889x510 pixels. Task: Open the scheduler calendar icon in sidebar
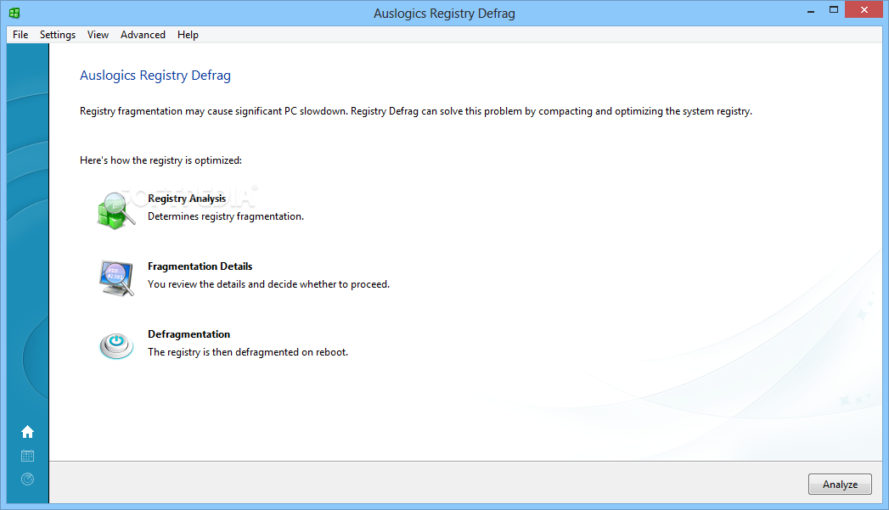click(x=27, y=456)
